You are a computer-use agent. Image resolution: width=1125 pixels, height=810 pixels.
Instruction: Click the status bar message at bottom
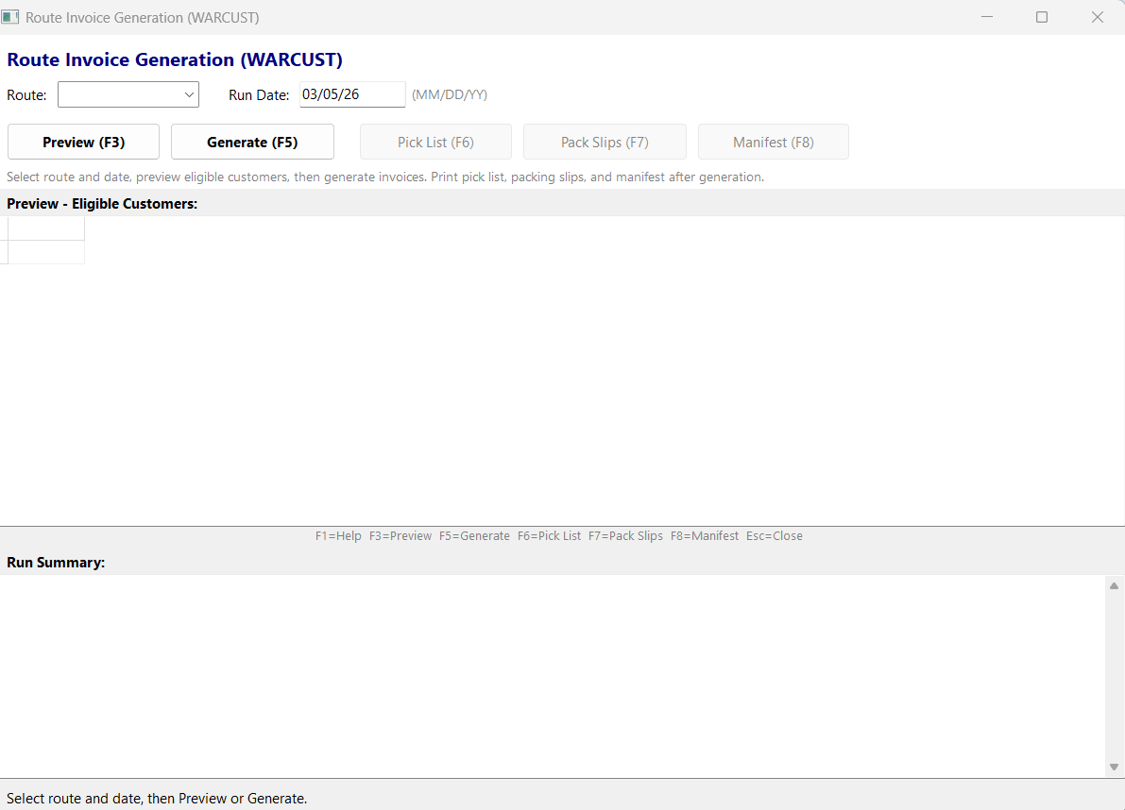point(156,798)
